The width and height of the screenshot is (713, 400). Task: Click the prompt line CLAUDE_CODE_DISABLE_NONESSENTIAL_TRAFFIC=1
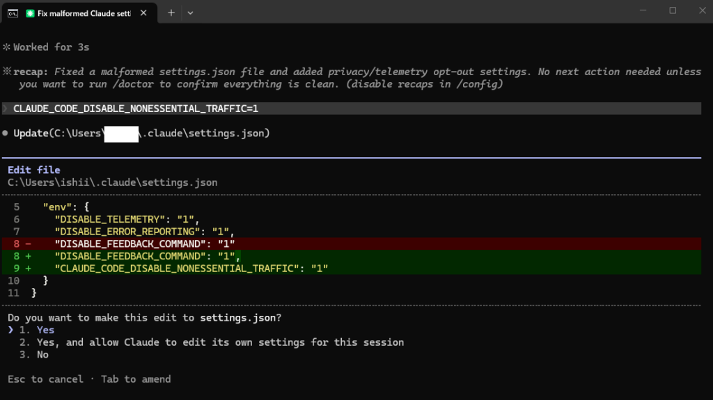[x=352, y=109]
